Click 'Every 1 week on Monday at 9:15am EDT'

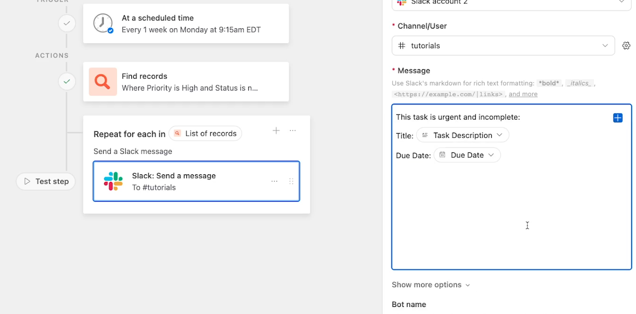click(x=191, y=30)
